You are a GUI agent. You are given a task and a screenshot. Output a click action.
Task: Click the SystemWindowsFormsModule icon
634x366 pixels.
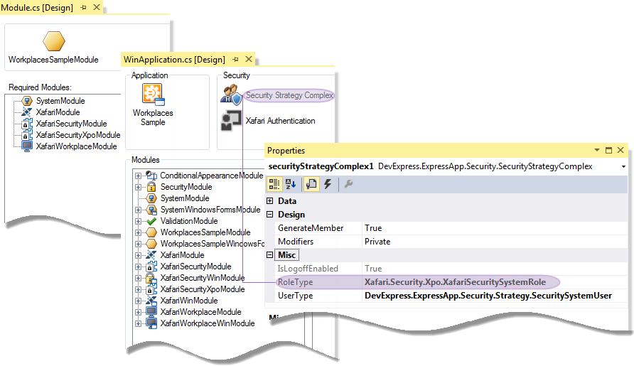pos(151,210)
